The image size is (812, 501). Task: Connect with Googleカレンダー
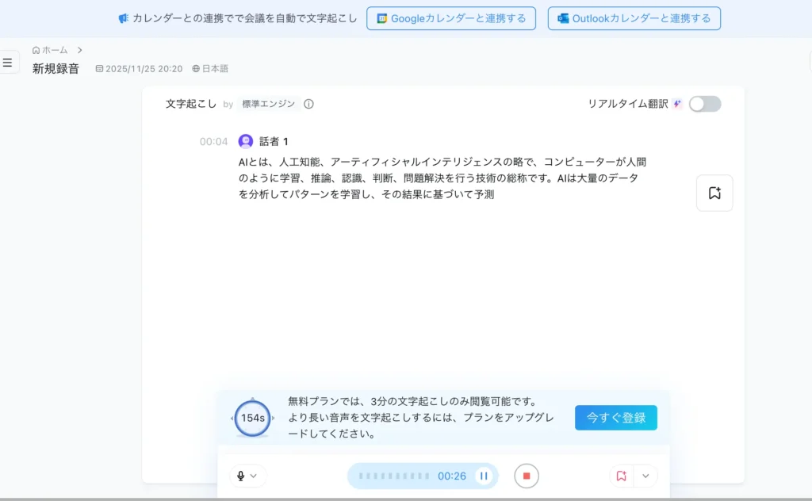(451, 19)
